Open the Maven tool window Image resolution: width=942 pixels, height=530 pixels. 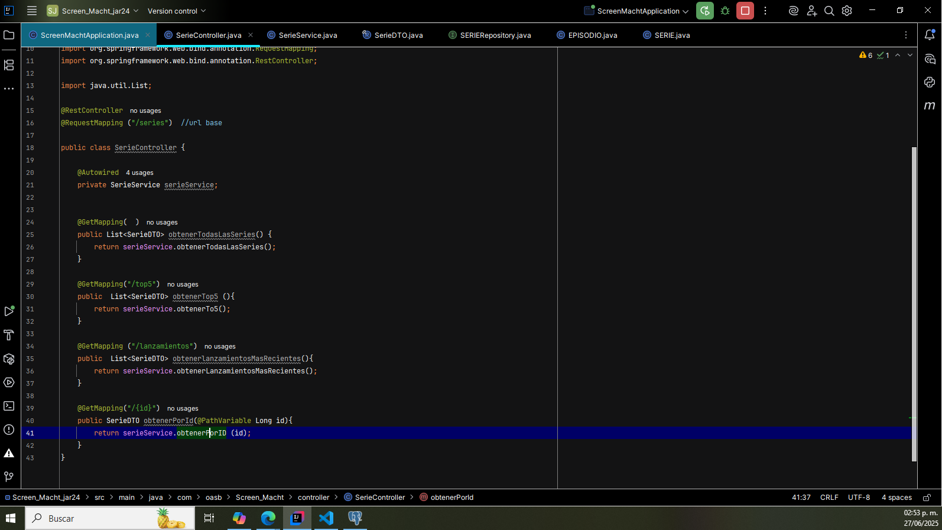tap(930, 106)
